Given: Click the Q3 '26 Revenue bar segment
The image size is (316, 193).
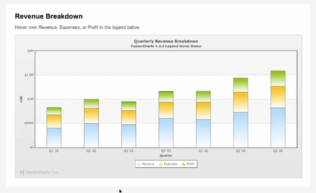Looking at the screenshot, I should [x=278, y=127].
